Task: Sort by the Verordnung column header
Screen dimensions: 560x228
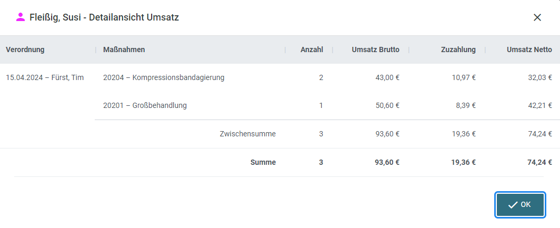Action: 25,49
